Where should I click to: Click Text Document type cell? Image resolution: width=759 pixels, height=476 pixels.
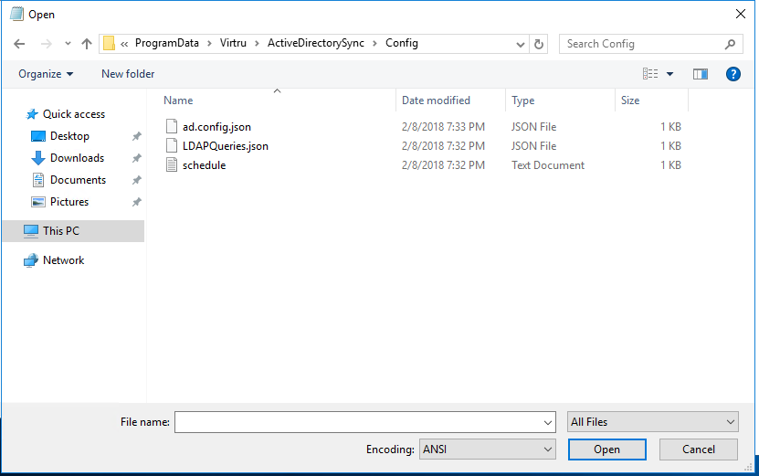pos(548,165)
